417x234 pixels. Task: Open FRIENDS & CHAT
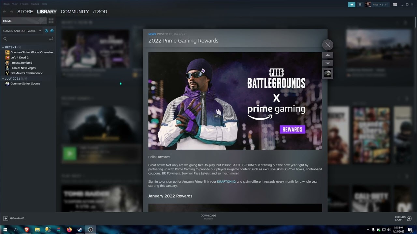(403, 218)
